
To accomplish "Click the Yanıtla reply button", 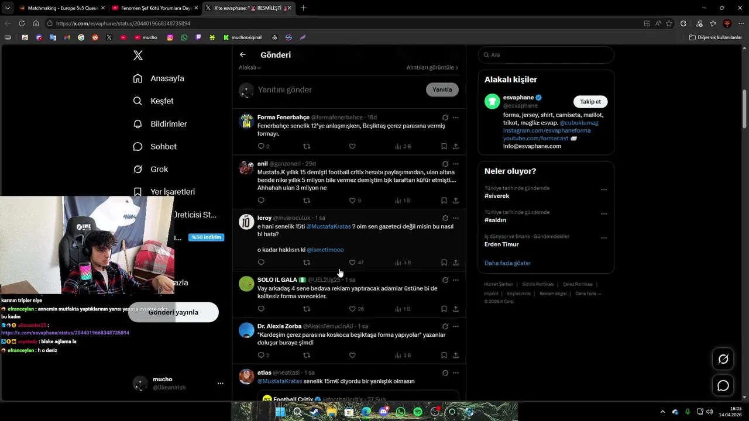I will click(442, 90).
